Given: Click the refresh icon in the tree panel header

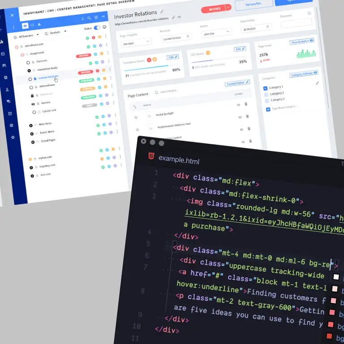Looking at the screenshot, I should (82, 19).
